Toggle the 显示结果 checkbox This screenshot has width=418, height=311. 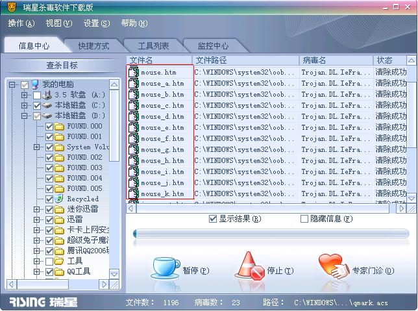213,219
